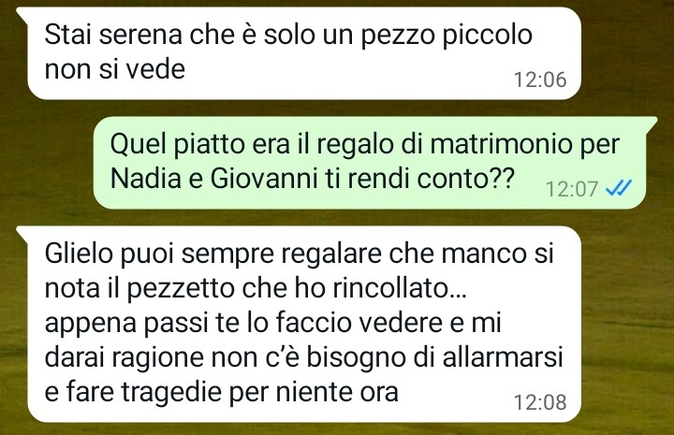Tap the blue double-check read receipt
Viewport: 674px width, 435px height.
tap(618, 188)
